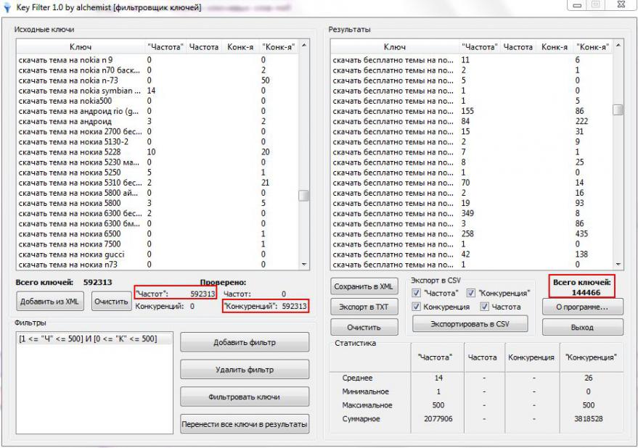Click results list scrollbar up arrow
Image resolution: width=638 pixels, height=448 pixels.
(x=618, y=45)
